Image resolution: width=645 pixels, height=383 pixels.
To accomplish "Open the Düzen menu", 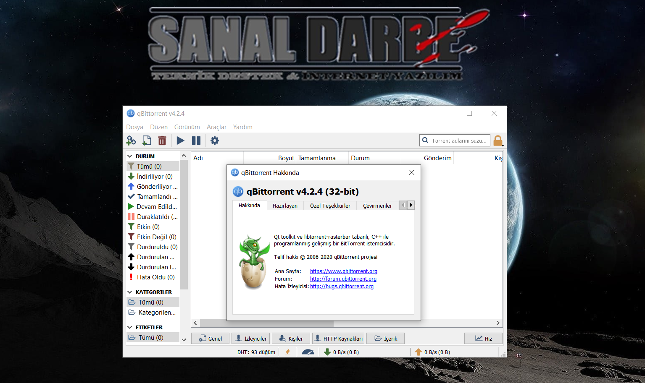I will (x=159, y=127).
